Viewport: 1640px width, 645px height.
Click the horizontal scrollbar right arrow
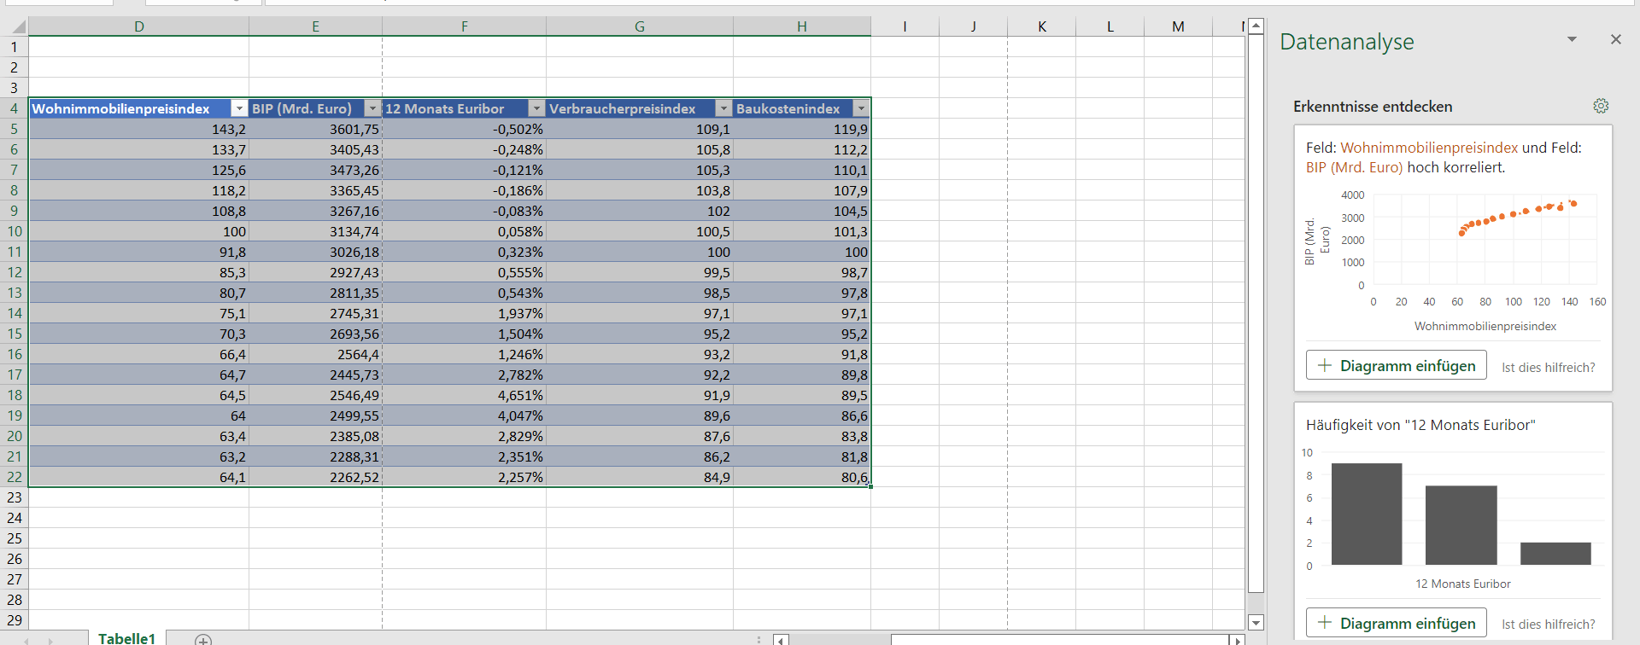1237,640
